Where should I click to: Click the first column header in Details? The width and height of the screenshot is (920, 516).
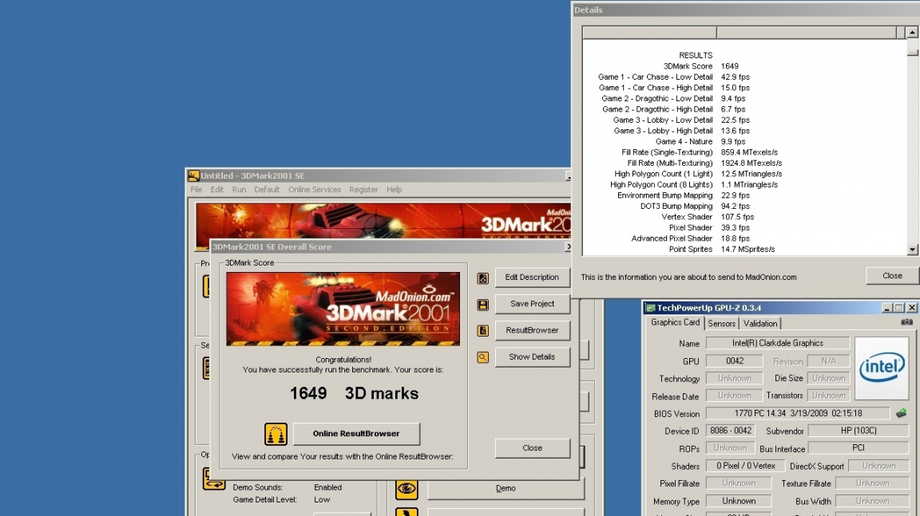coord(649,33)
